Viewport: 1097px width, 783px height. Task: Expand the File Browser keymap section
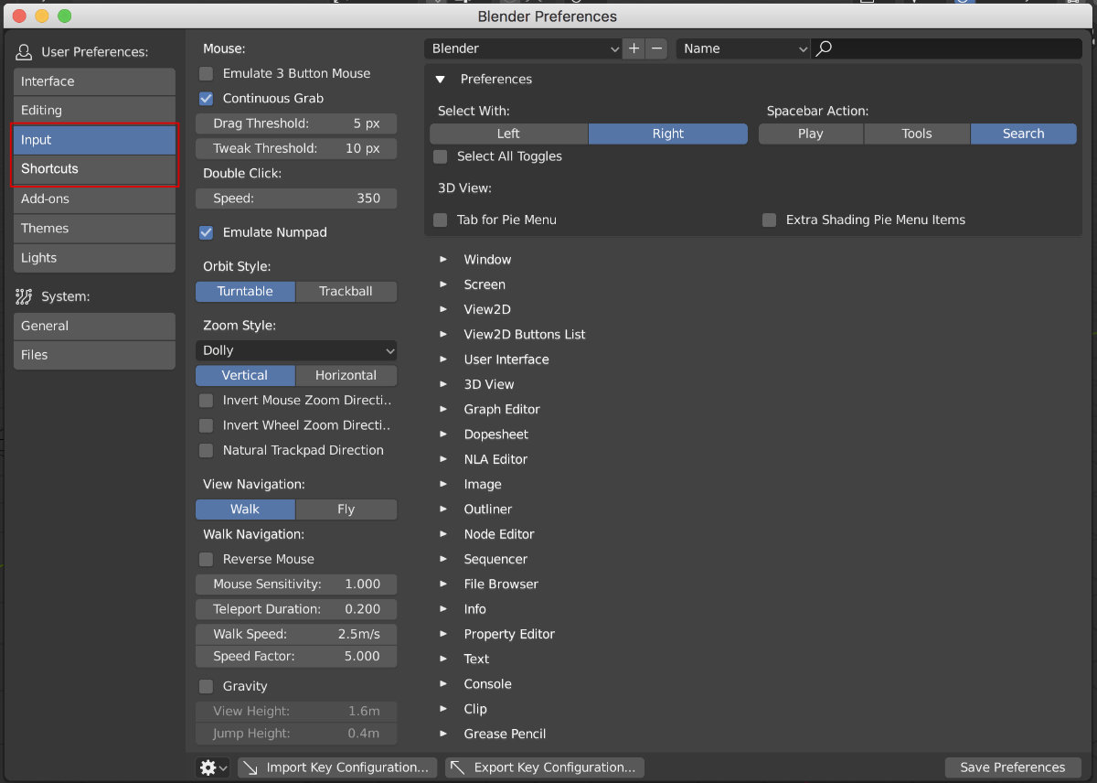point(443,584)
